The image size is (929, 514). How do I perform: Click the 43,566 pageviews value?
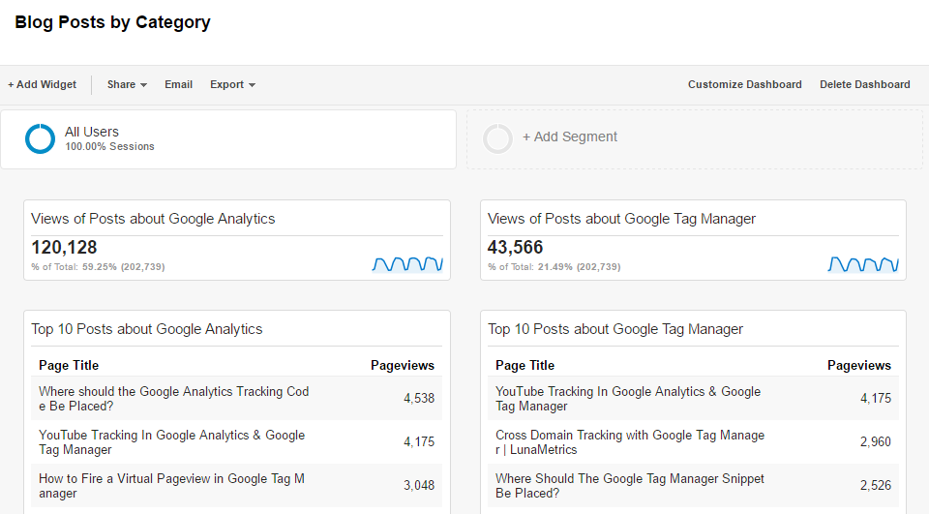click(515, 247)
